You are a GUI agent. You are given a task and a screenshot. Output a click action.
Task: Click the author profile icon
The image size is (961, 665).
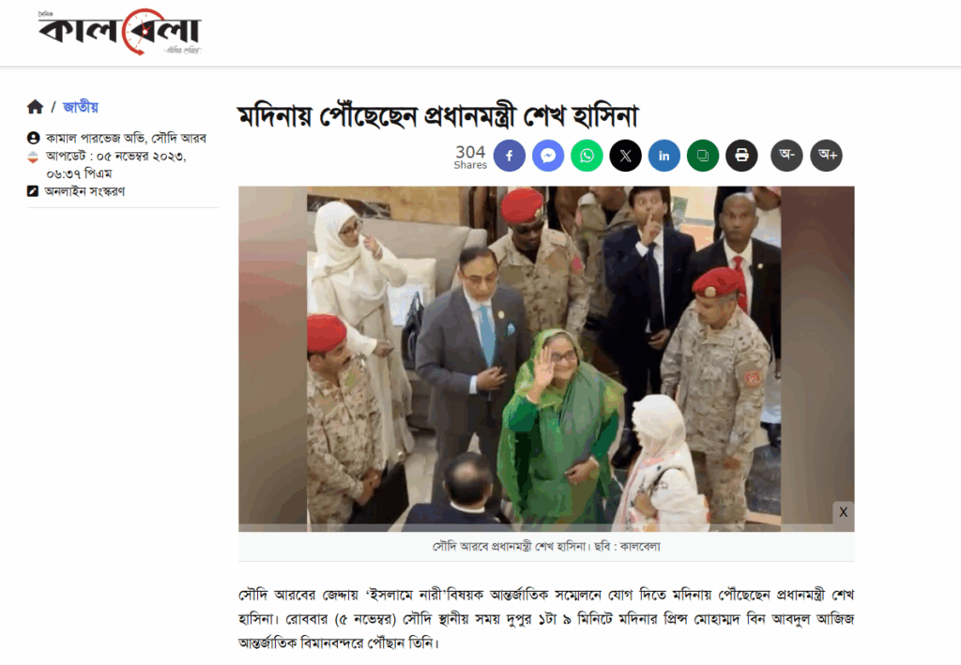(33, 138)
